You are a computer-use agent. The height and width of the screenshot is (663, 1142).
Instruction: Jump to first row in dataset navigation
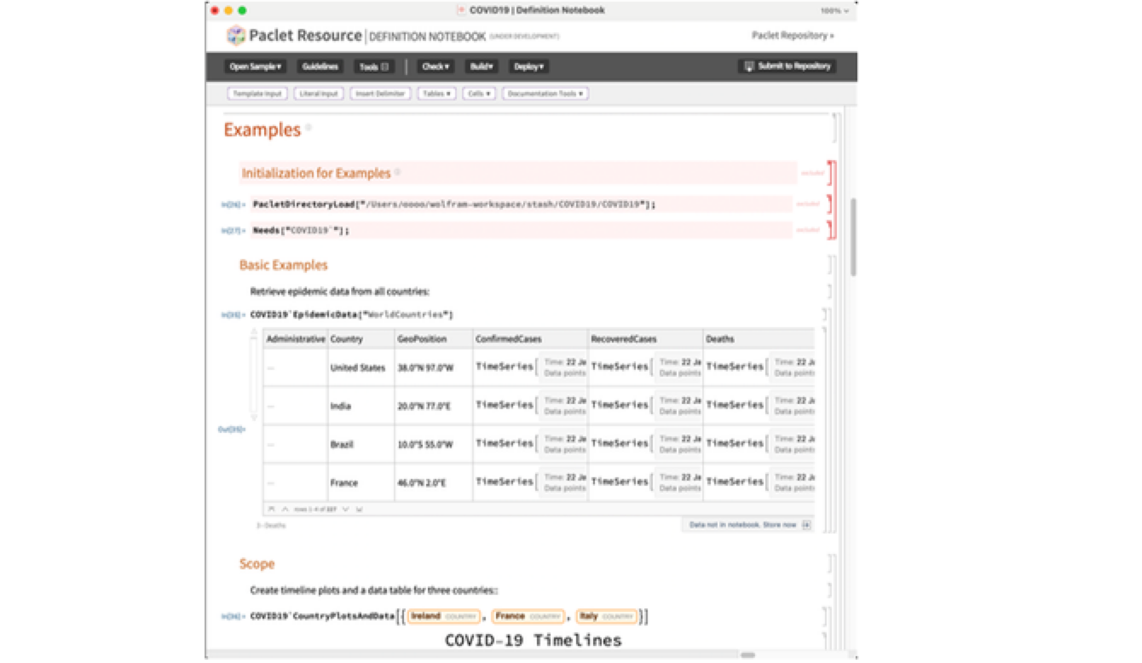(271, 509)
